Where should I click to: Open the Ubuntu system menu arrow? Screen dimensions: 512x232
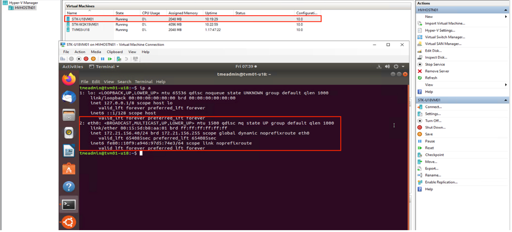click(403, 67)
